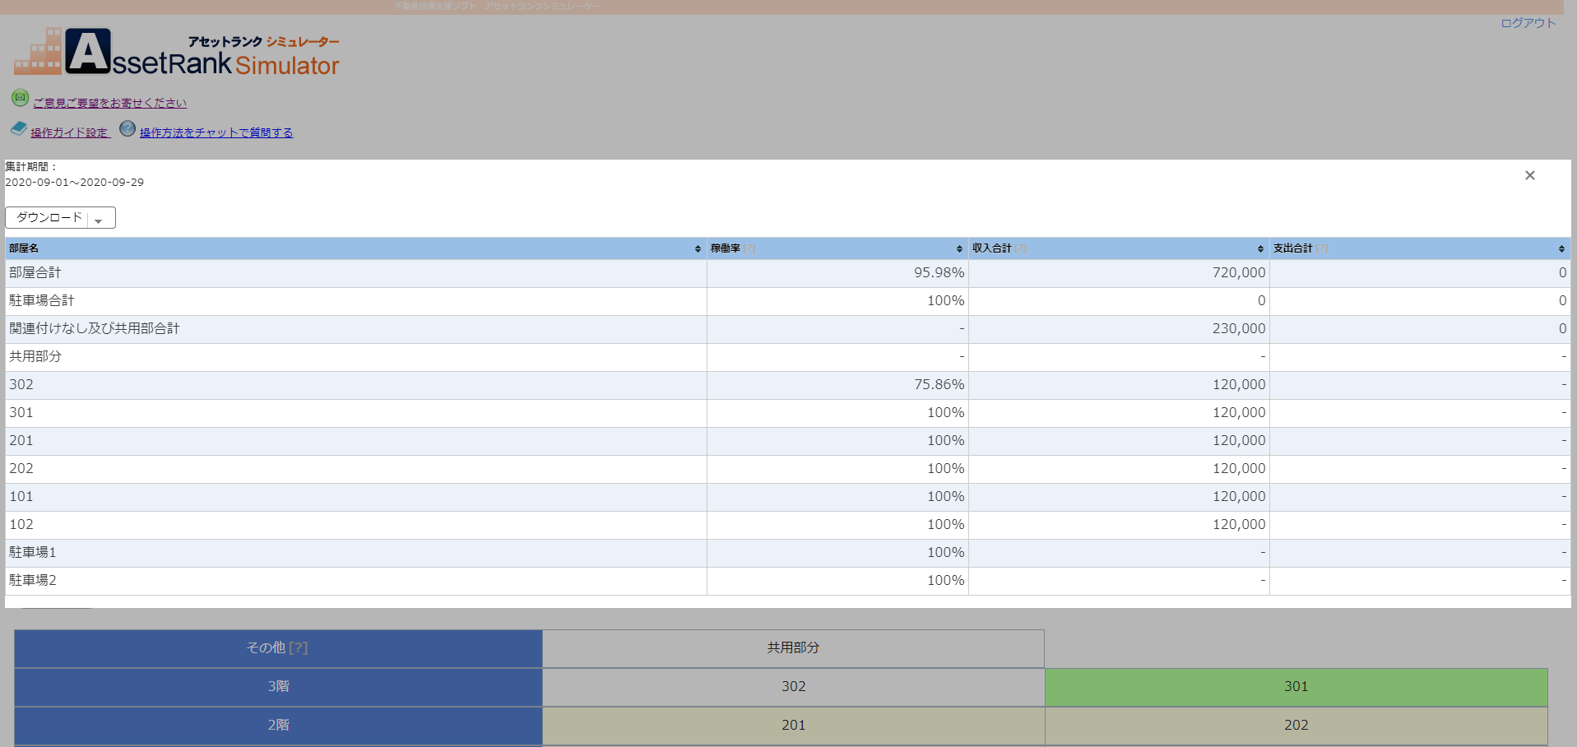Open the 操作ガイド設定 link

point(70,132)
